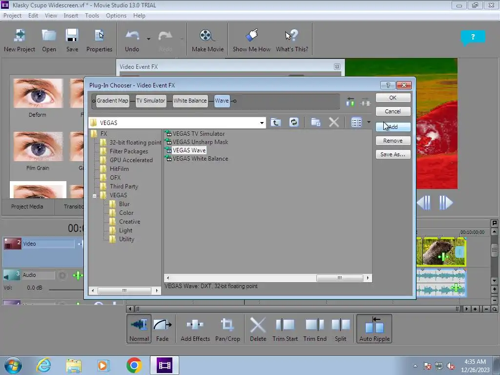Open the Edit menu
Image resolution: width=500 pixels, height=375 pixels.
coord(33,16)
